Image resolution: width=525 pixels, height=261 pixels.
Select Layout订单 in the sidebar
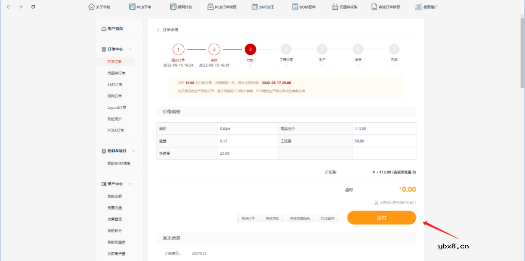(117, 107)
